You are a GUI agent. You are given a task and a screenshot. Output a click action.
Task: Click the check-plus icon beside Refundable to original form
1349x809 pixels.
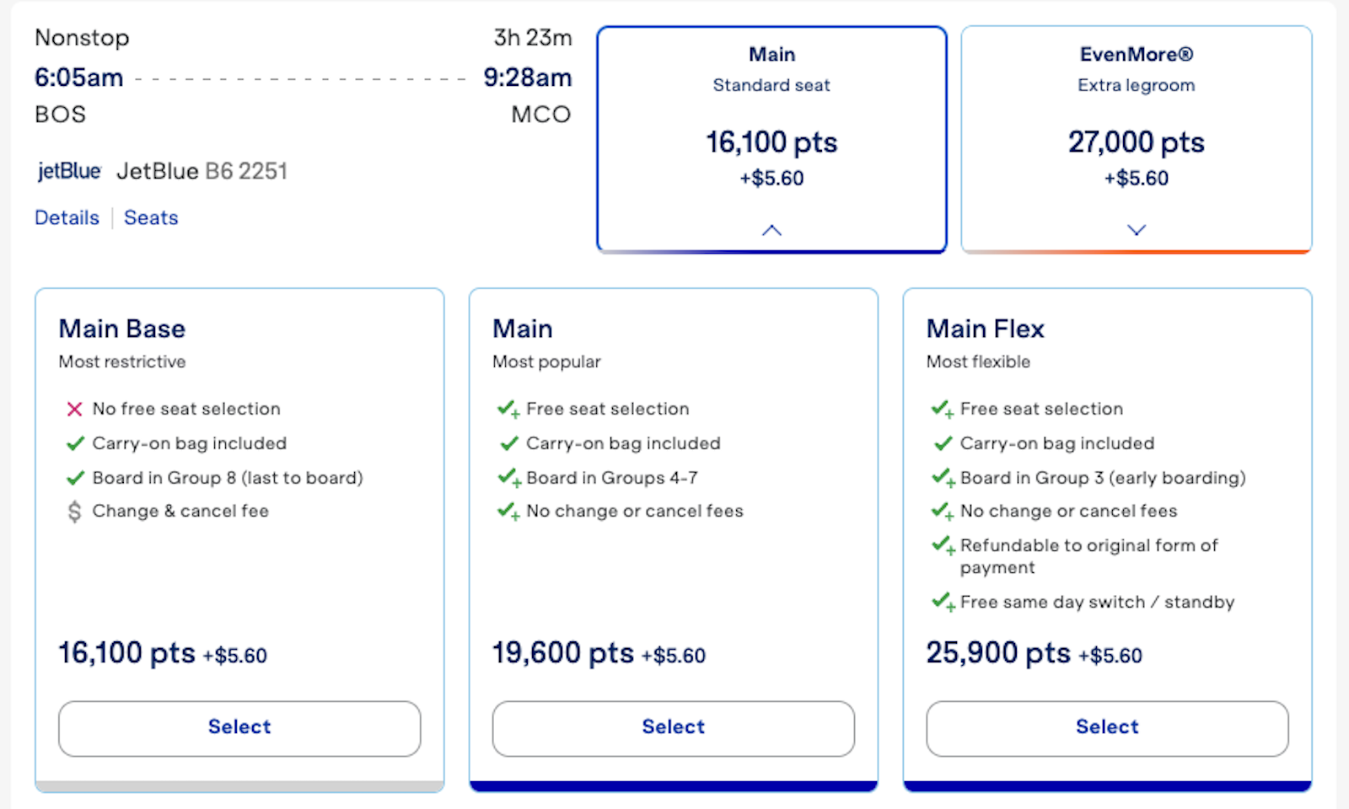[943, 546]
